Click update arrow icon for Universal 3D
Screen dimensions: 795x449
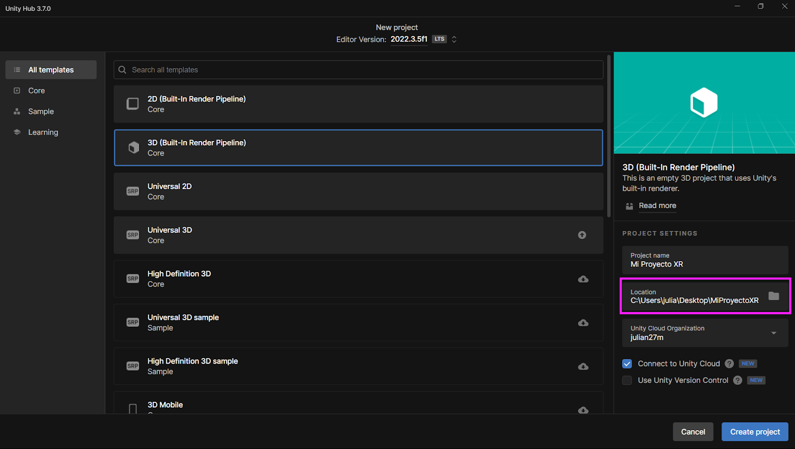pyautogui.click(x=582, y=235)
